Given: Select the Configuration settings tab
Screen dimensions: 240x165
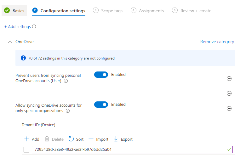Looking at the screenshot, I should [x=59, y=11].
